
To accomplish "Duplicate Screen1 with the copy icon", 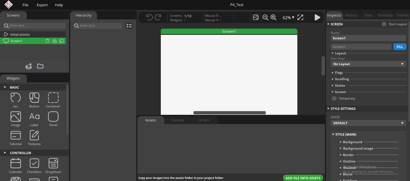I will (61, 41).
